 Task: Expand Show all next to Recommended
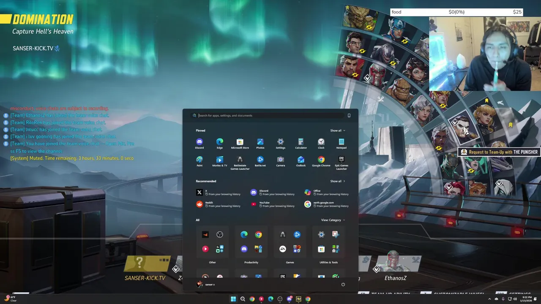338,181
